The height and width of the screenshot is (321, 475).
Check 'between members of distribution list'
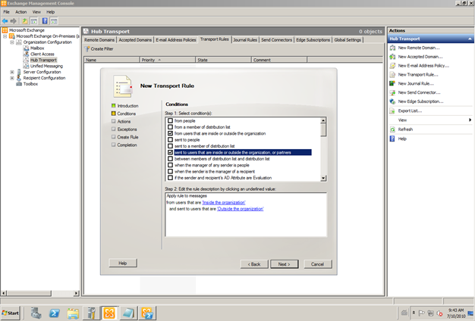click(170, 159)
